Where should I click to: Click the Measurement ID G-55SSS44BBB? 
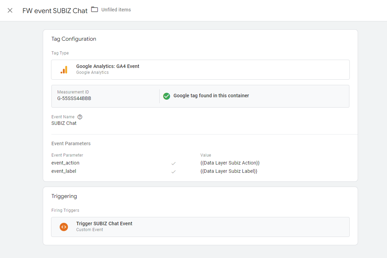[74, 98]
